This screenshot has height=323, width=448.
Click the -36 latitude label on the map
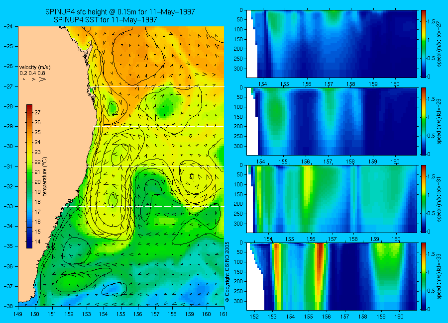click(x=8, y=266)
